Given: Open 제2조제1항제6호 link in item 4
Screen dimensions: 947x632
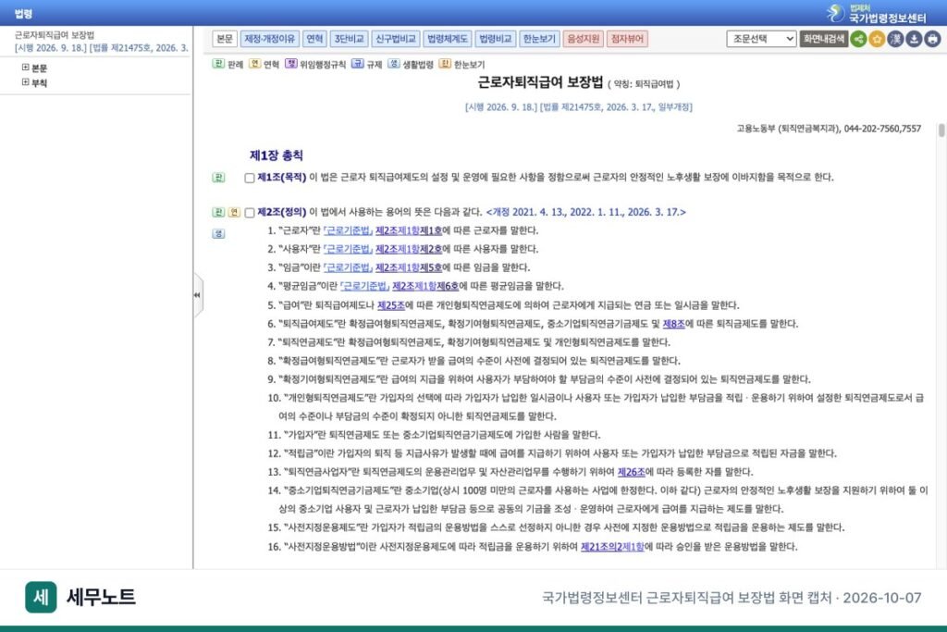Looking at the screenshot, I should pyautogui.click(x=425, y=286).
